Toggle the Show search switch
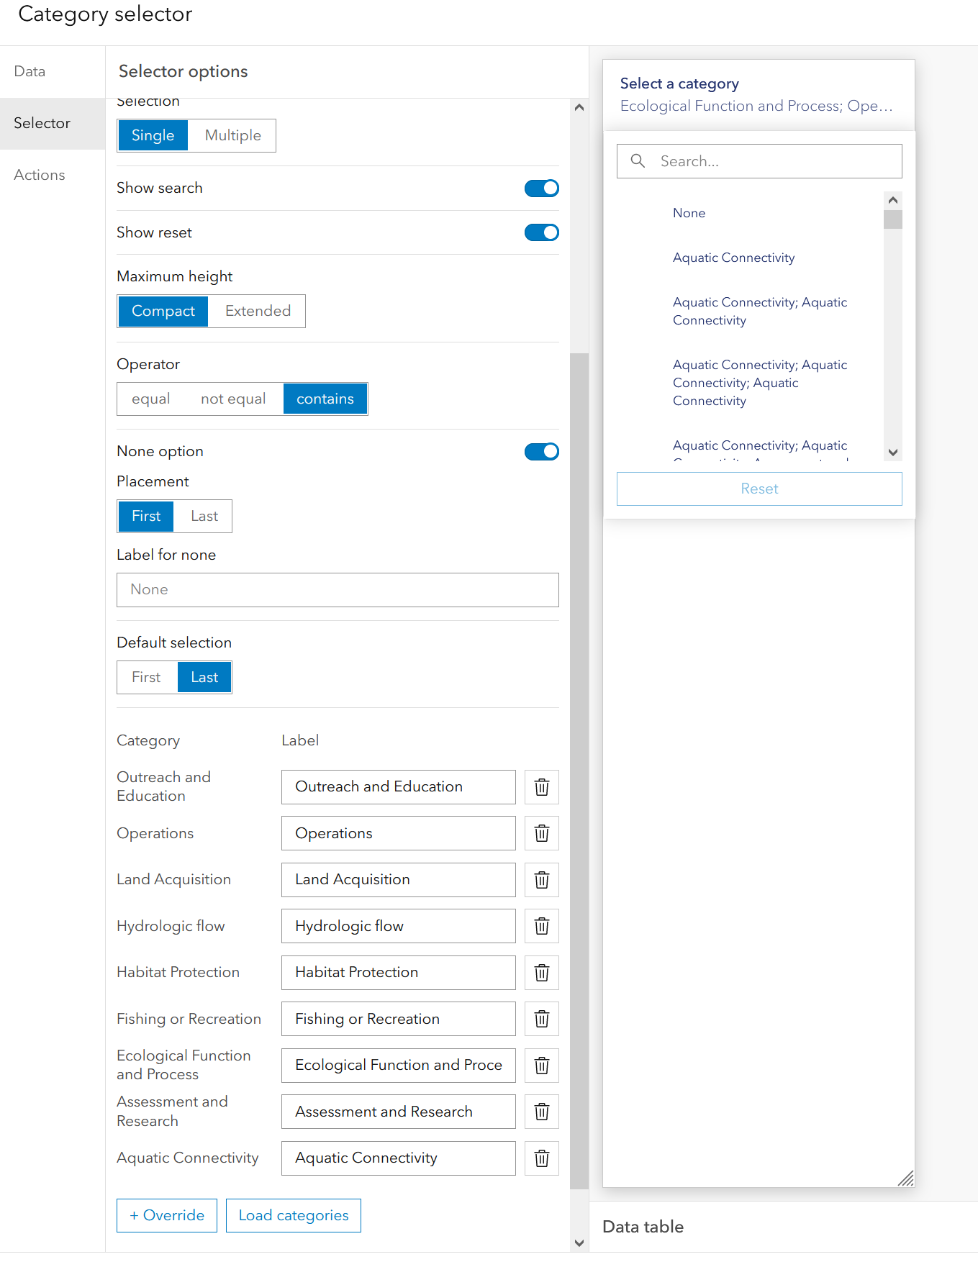The height and width of the screenshot is (1285, 978). point(542,189)
